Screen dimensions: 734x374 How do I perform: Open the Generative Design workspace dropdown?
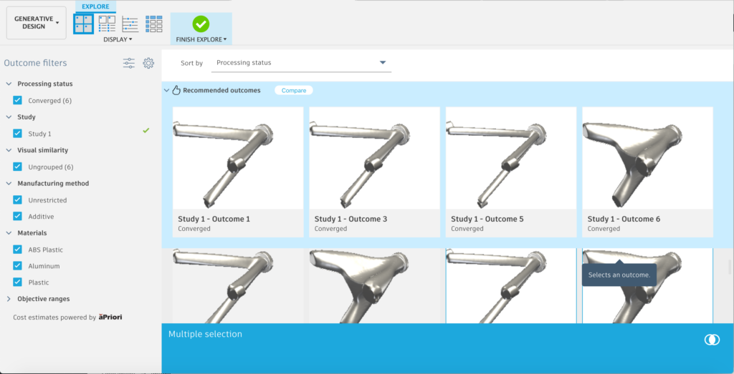click(x=37, y=23)
